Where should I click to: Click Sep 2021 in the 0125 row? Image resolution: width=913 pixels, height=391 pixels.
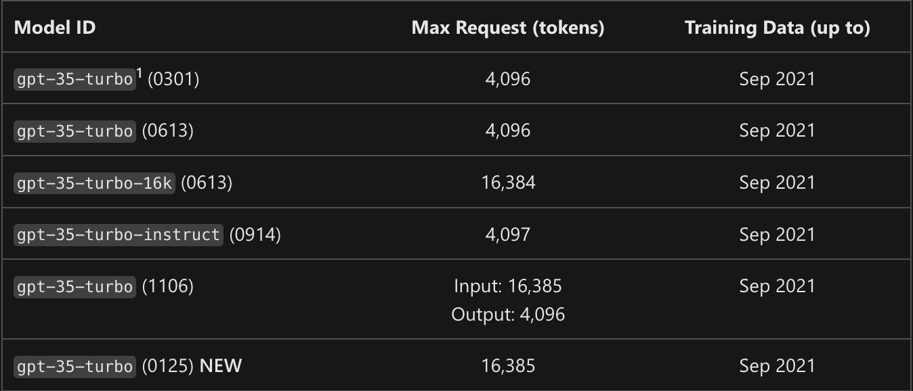coord(777,366)
